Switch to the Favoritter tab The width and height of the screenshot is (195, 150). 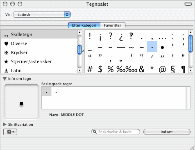(113, 25)
